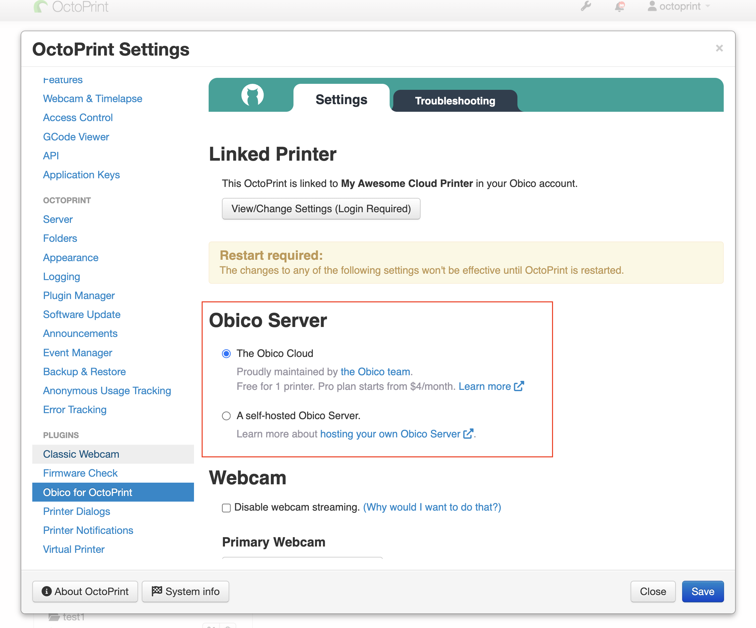Open hosting your own Obico Server link
The width and height of the screenshot is (756, 628).
point(390,434)
